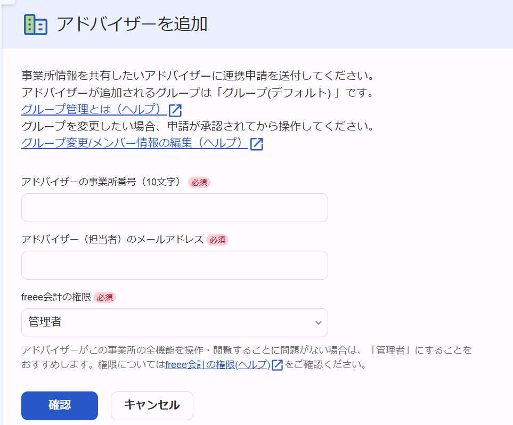This screenshot has height=425, width=513.
Task: Click the キャンセル button
Action: (152, 405)
